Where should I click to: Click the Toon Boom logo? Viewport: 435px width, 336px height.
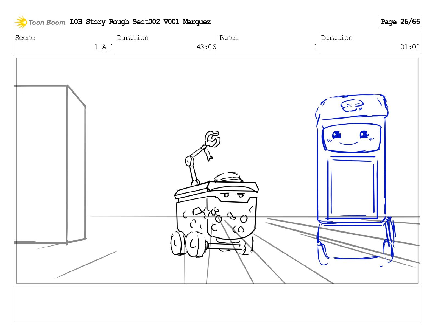[x=40, y=22]
